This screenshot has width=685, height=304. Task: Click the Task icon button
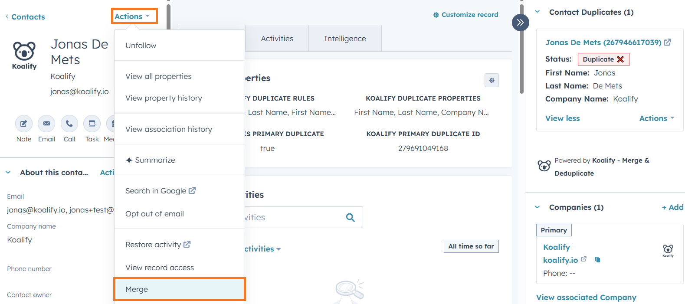(92, 124)
